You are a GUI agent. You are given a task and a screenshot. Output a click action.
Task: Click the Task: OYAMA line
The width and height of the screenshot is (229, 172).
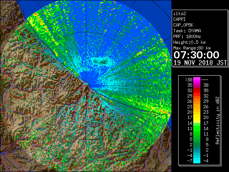187,31
